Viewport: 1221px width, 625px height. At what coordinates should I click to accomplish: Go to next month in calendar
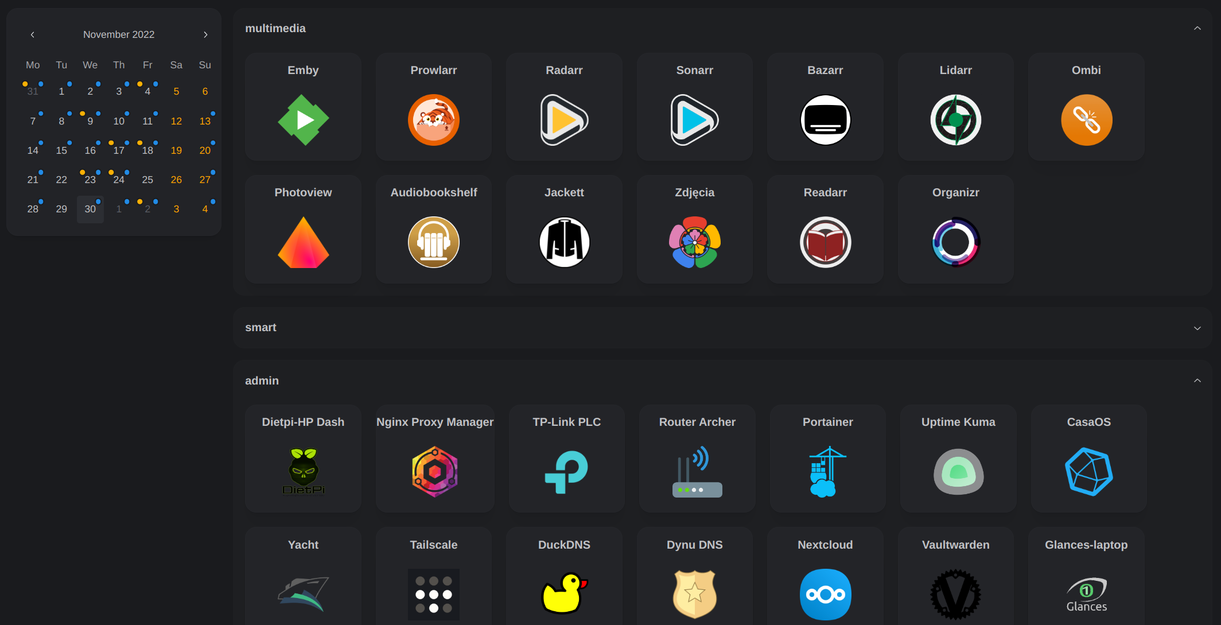205,34
